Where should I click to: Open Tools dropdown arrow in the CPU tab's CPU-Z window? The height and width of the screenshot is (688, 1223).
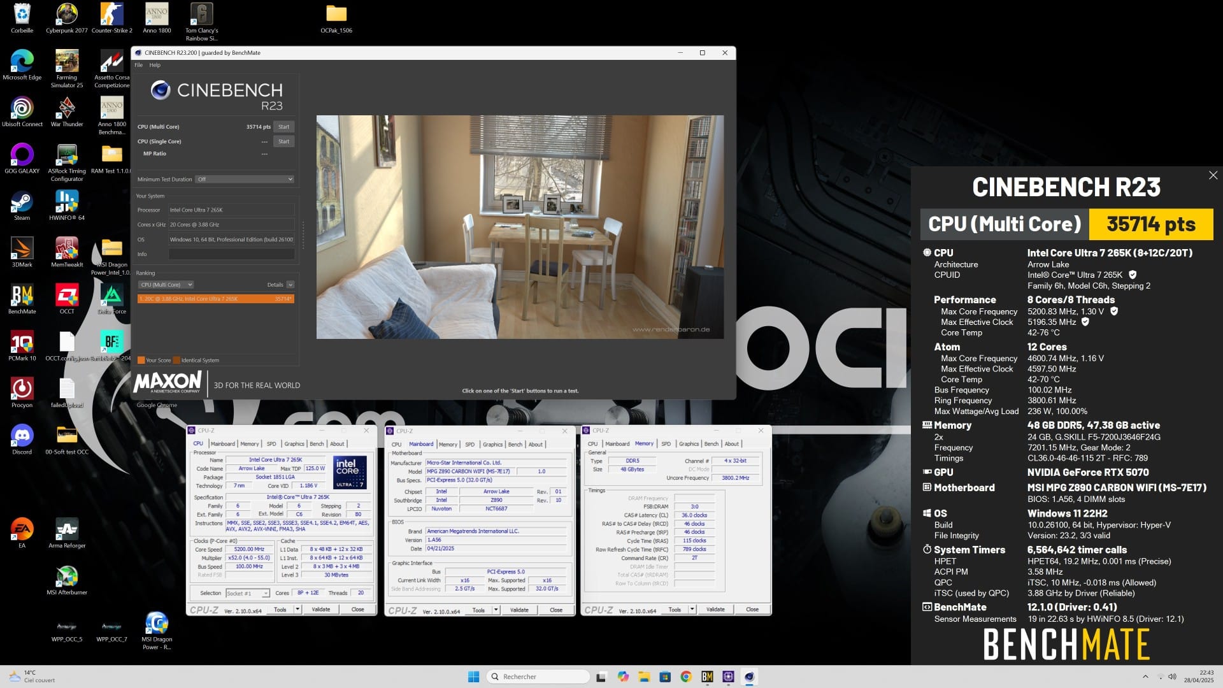[297, 610]
